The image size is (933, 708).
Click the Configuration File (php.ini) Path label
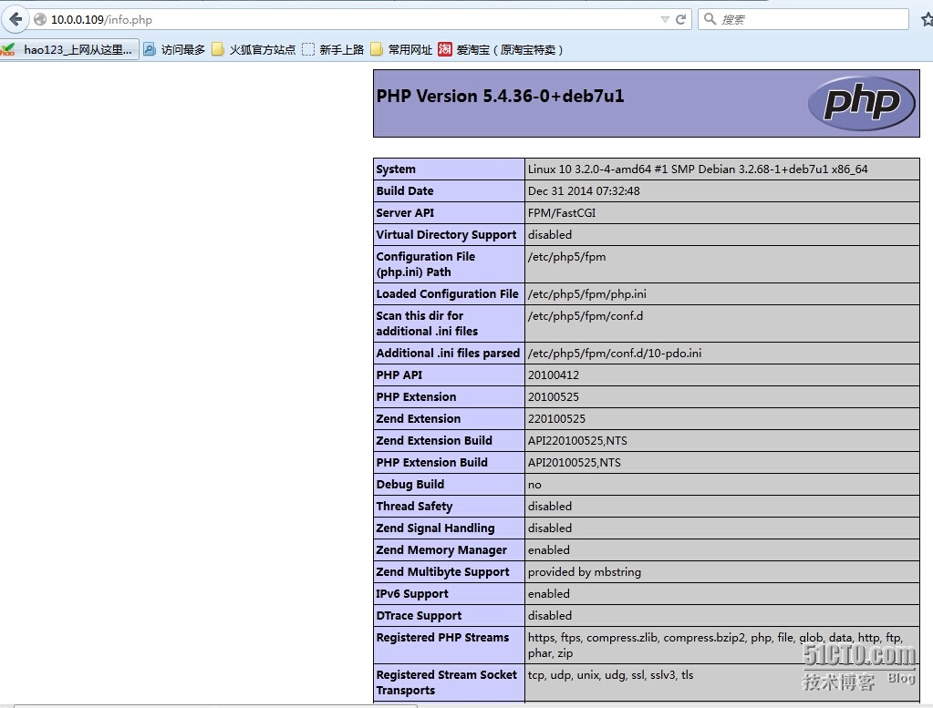tap(425, 264)
